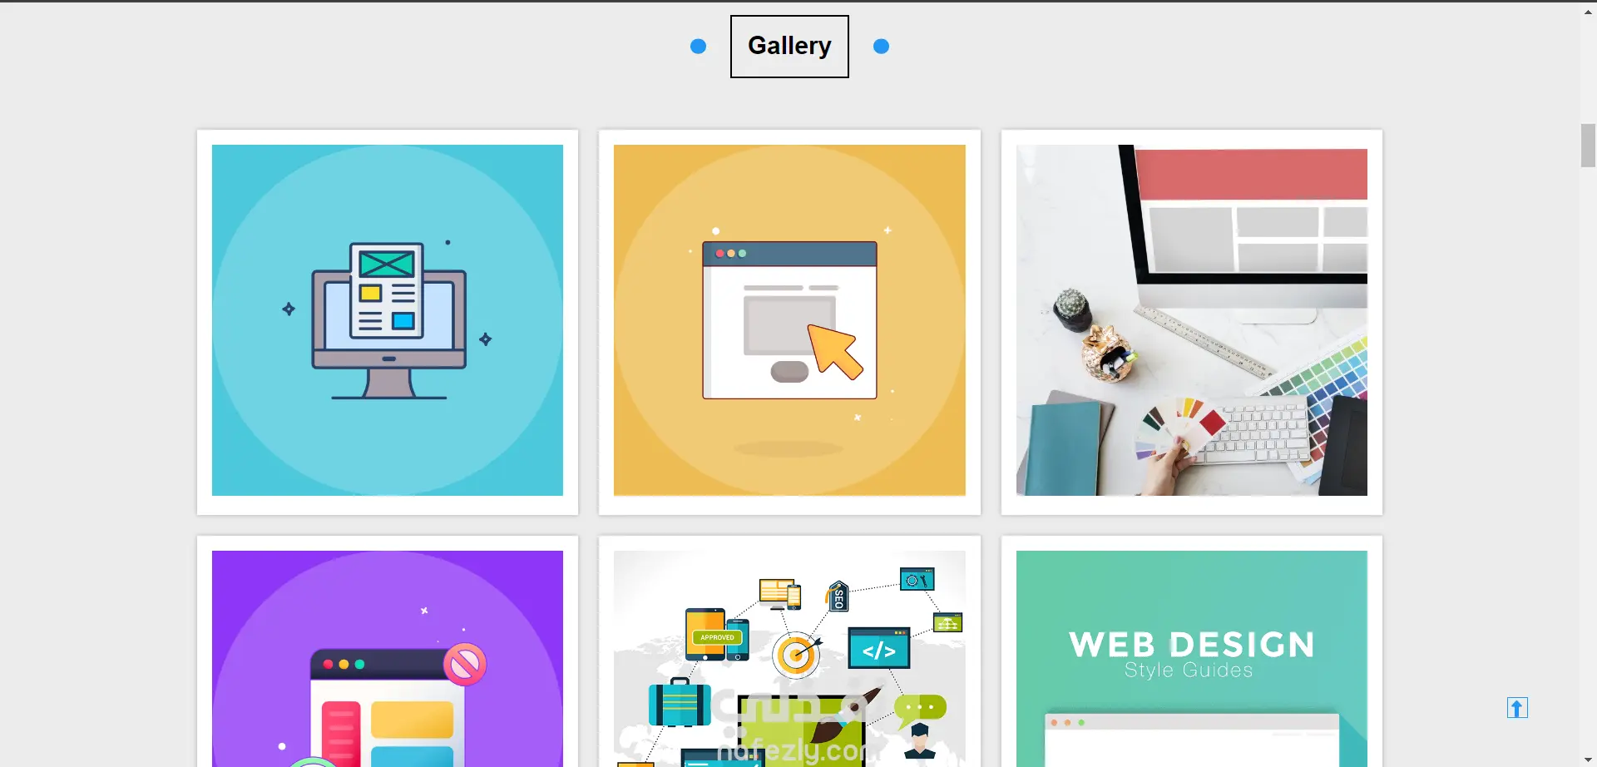This screenshot has width=1597, height=767.
Task: Click the blue computer monitor gallery image
Action: click(x=388, y=320)
